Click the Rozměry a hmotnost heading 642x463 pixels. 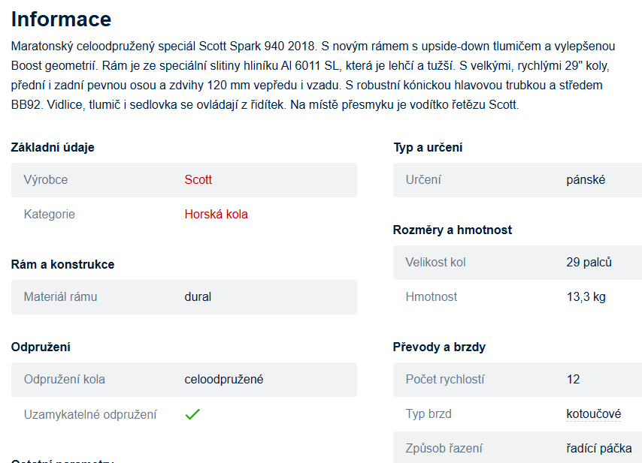click(x=452, y=230)
